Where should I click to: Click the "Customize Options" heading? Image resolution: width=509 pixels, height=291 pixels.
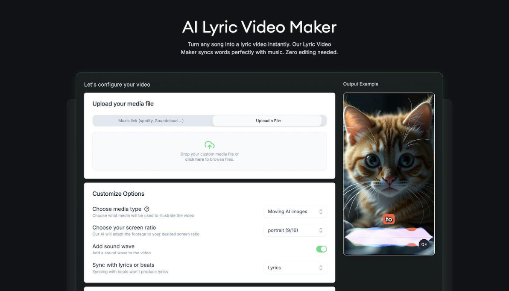click(x=118, y=194)
